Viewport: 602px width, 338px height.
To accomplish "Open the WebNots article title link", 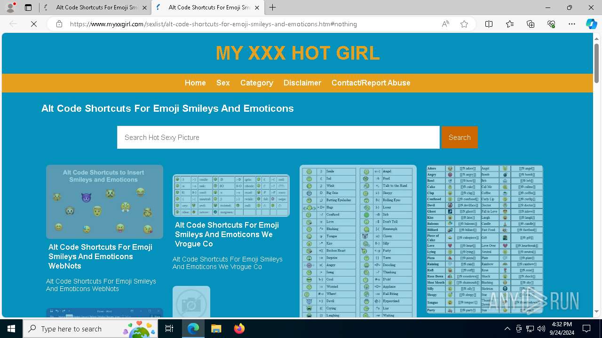I will [101, 256].
